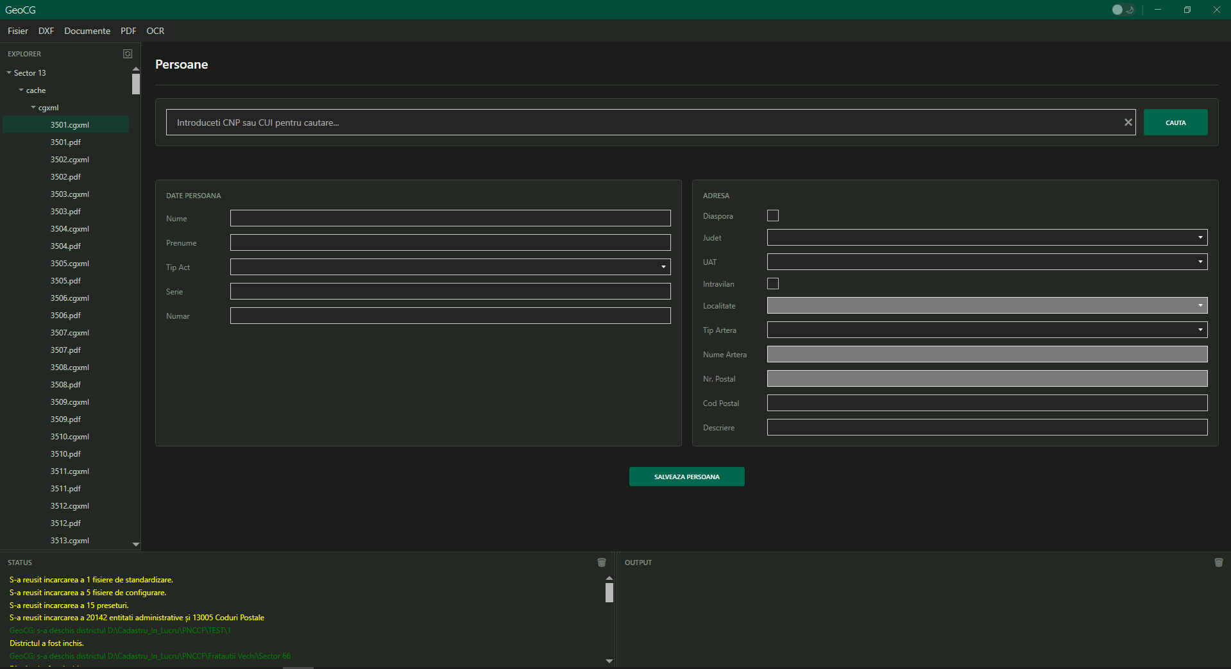Enable the Diaspora checkbox
Image resolution: width=1231 pixels, height=669 pixels.
point(773,216)
